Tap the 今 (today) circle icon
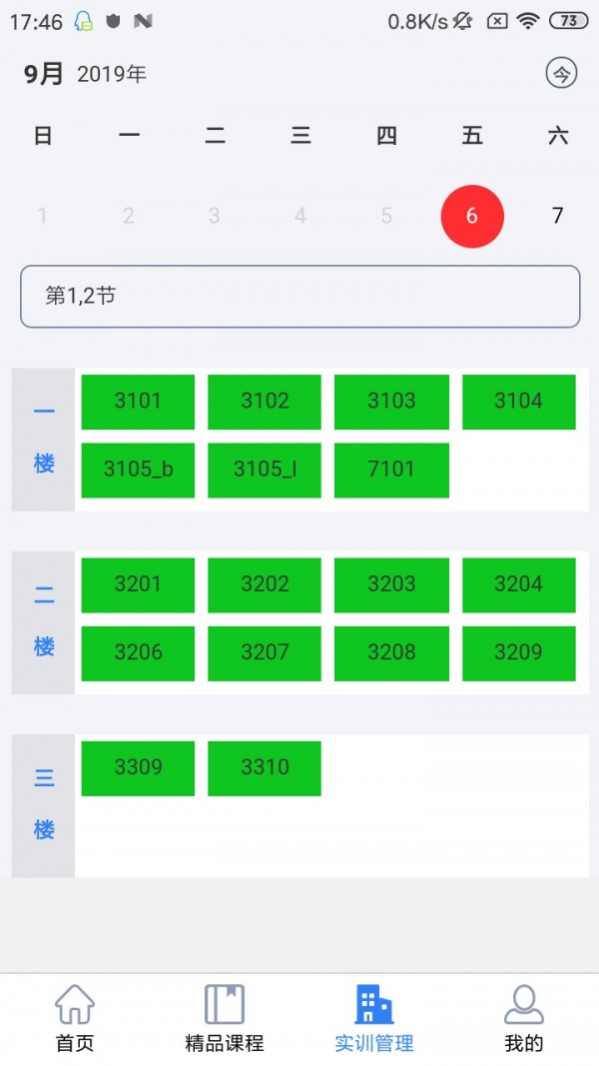Screen dimensions: 599x1066 point(561,73)
